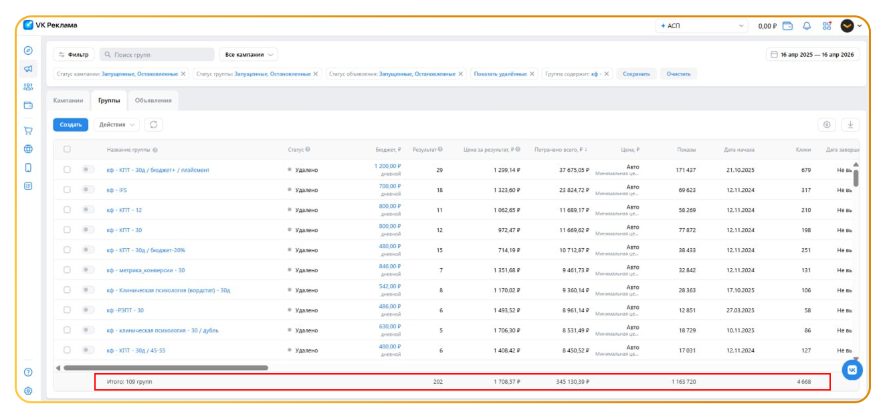Viewport: 885px width, 418px height.
Task: Check the select-all checkbox in table header
Action: (67, 149)
